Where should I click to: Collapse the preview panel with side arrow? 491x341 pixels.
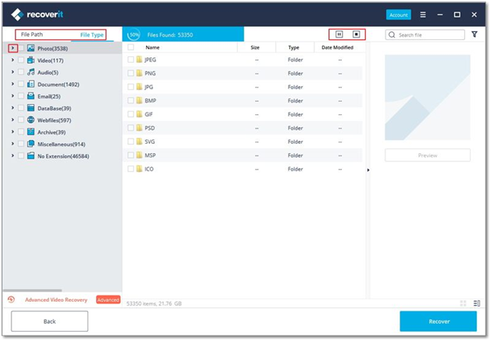[367, 170]
